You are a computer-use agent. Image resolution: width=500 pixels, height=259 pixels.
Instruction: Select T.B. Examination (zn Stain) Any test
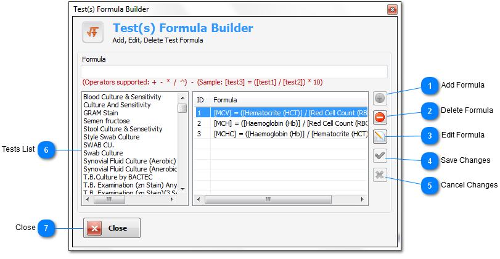click(130, 185)
